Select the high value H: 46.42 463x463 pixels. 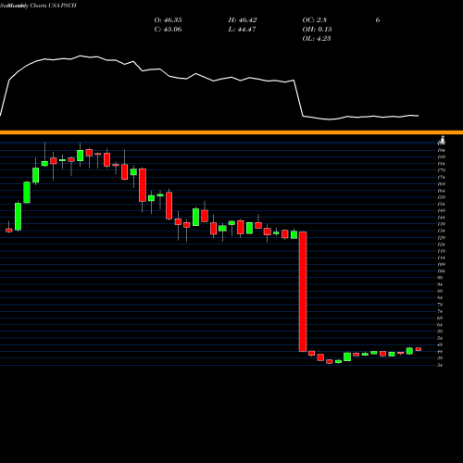243,20
